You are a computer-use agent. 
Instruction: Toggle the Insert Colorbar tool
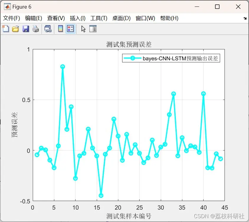[60, 29]
